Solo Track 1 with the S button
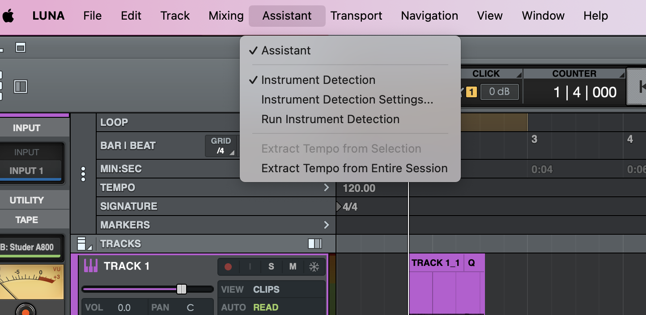This screenshot has width=646, height=315. coord(271,267)
